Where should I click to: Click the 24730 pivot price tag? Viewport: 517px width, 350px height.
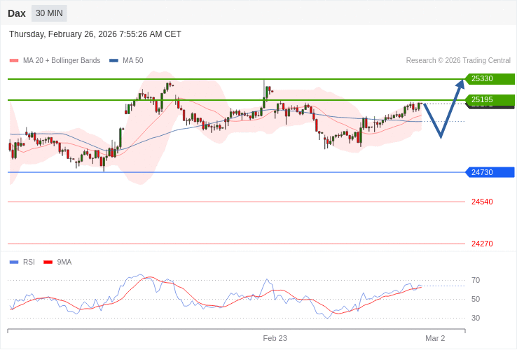[x=490, y=172]
